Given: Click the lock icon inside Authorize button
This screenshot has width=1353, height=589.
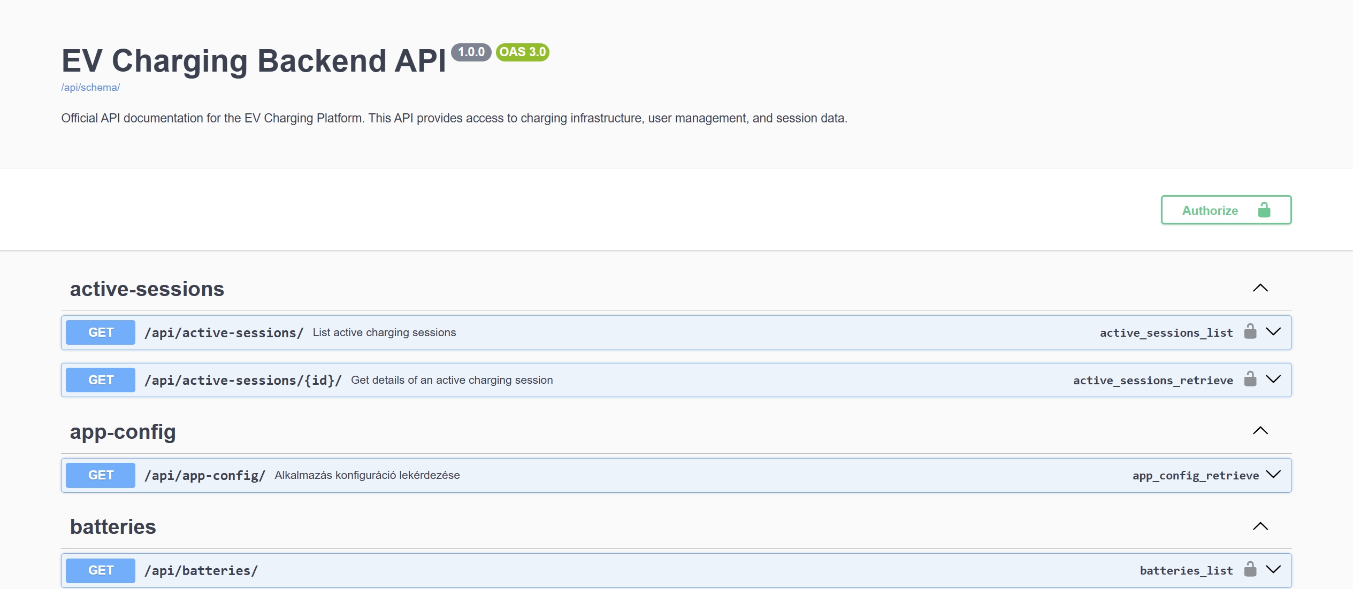Looking at the screenshot, I should tap(1264, 210).
